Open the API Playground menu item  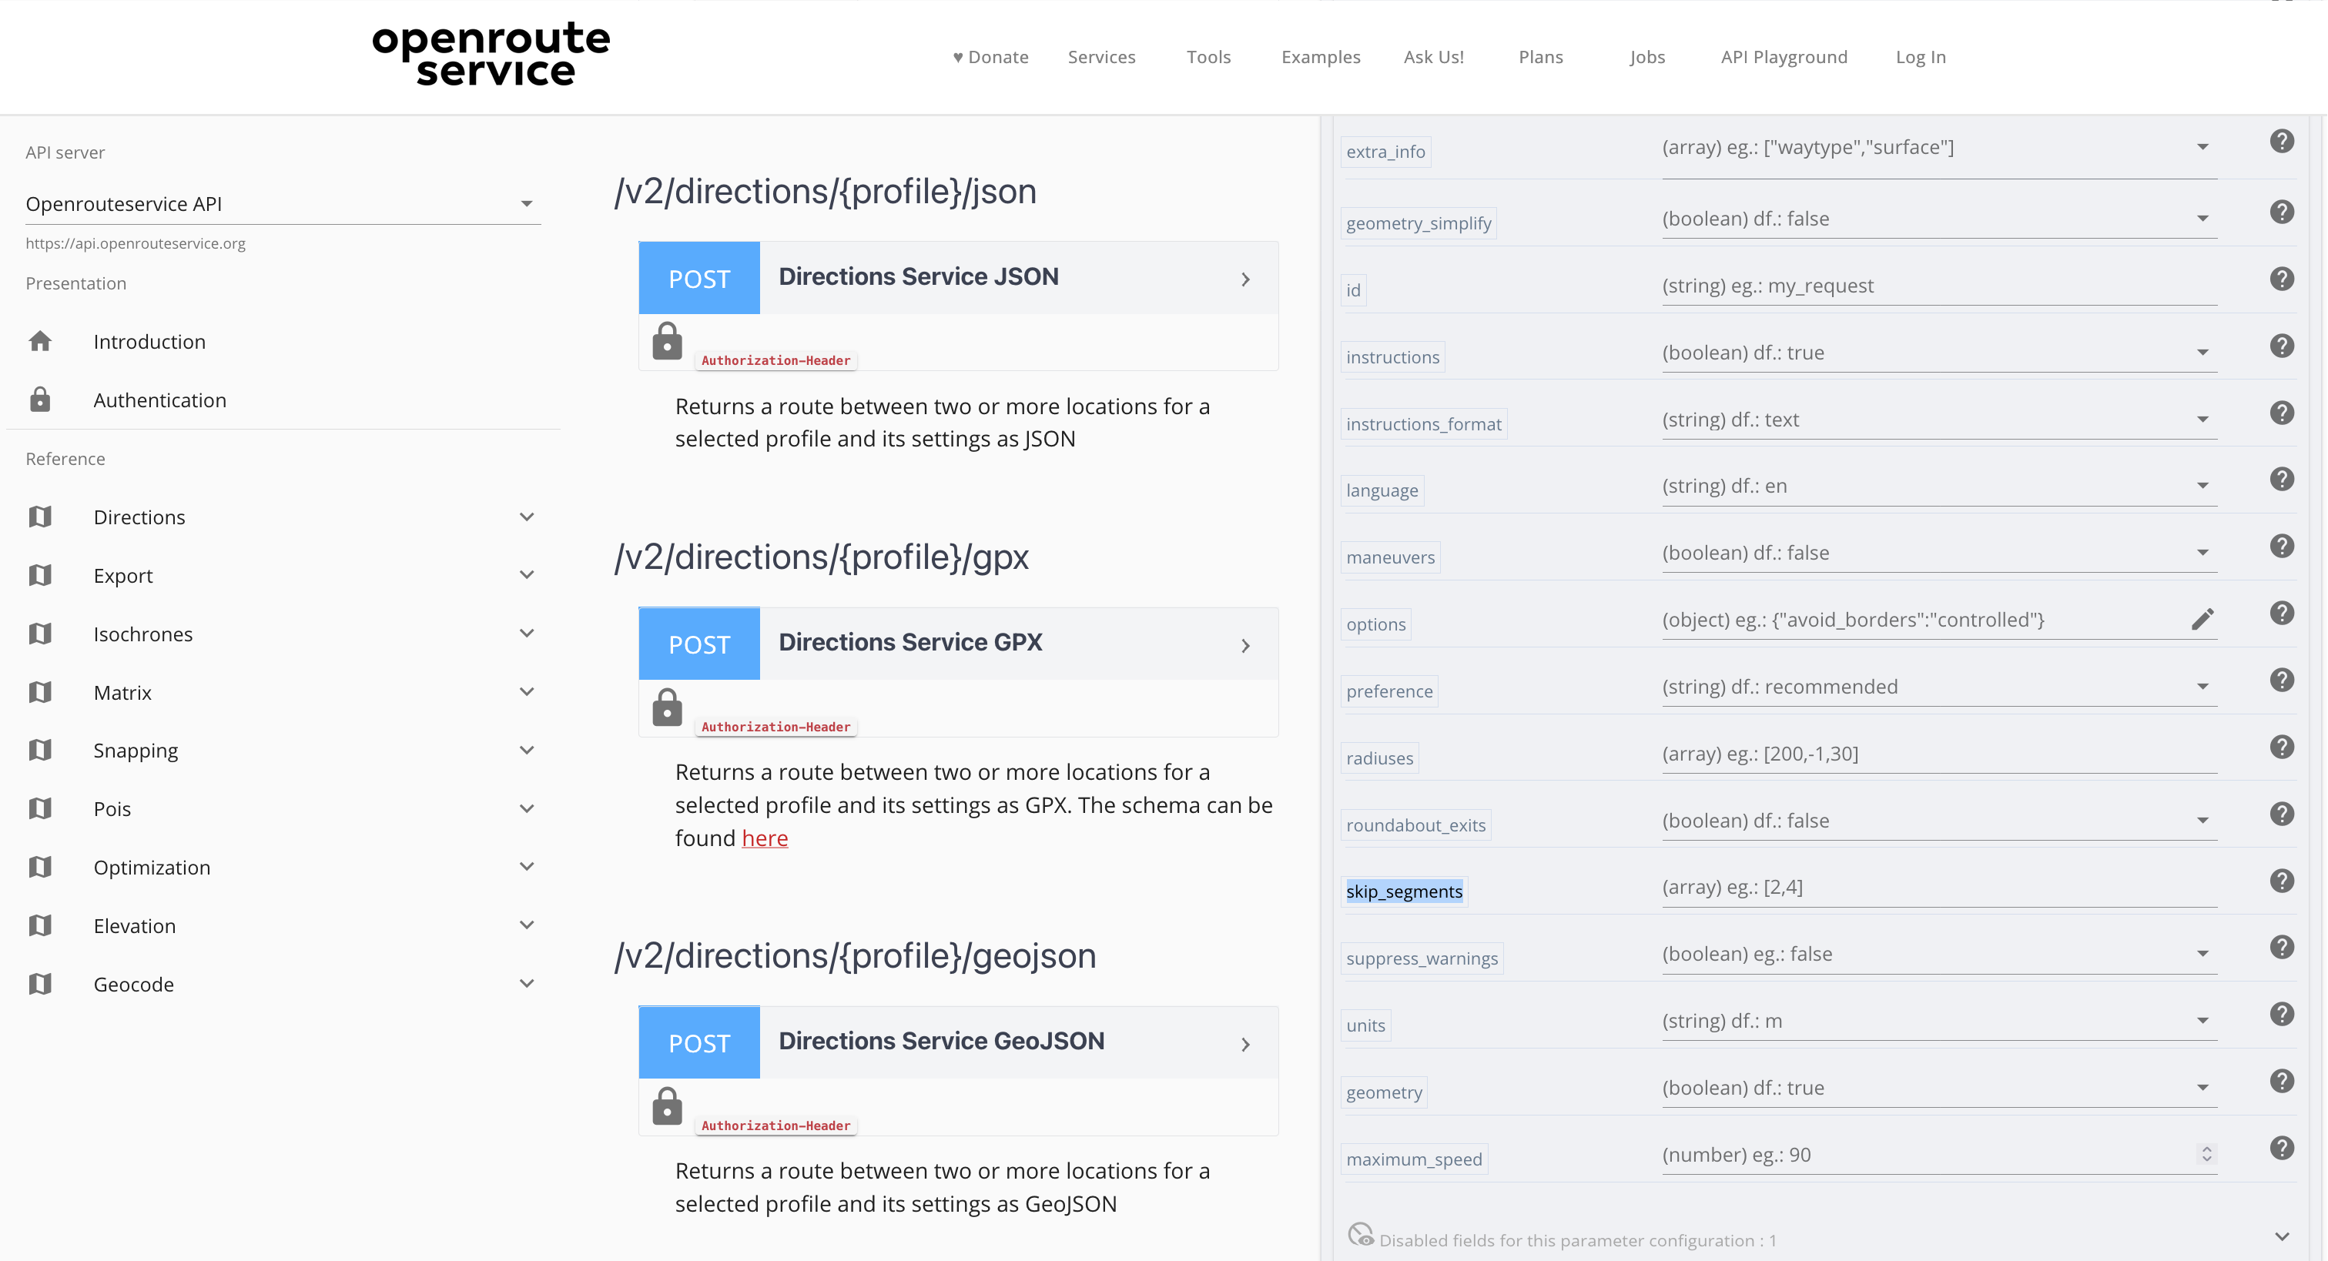click(1783, 57)
